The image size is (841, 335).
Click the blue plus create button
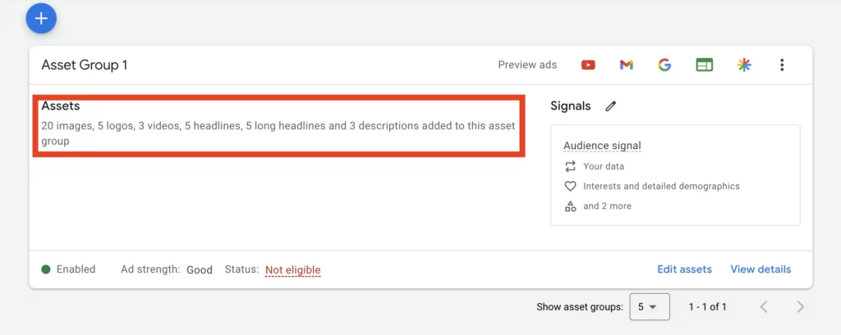(41, 18)
